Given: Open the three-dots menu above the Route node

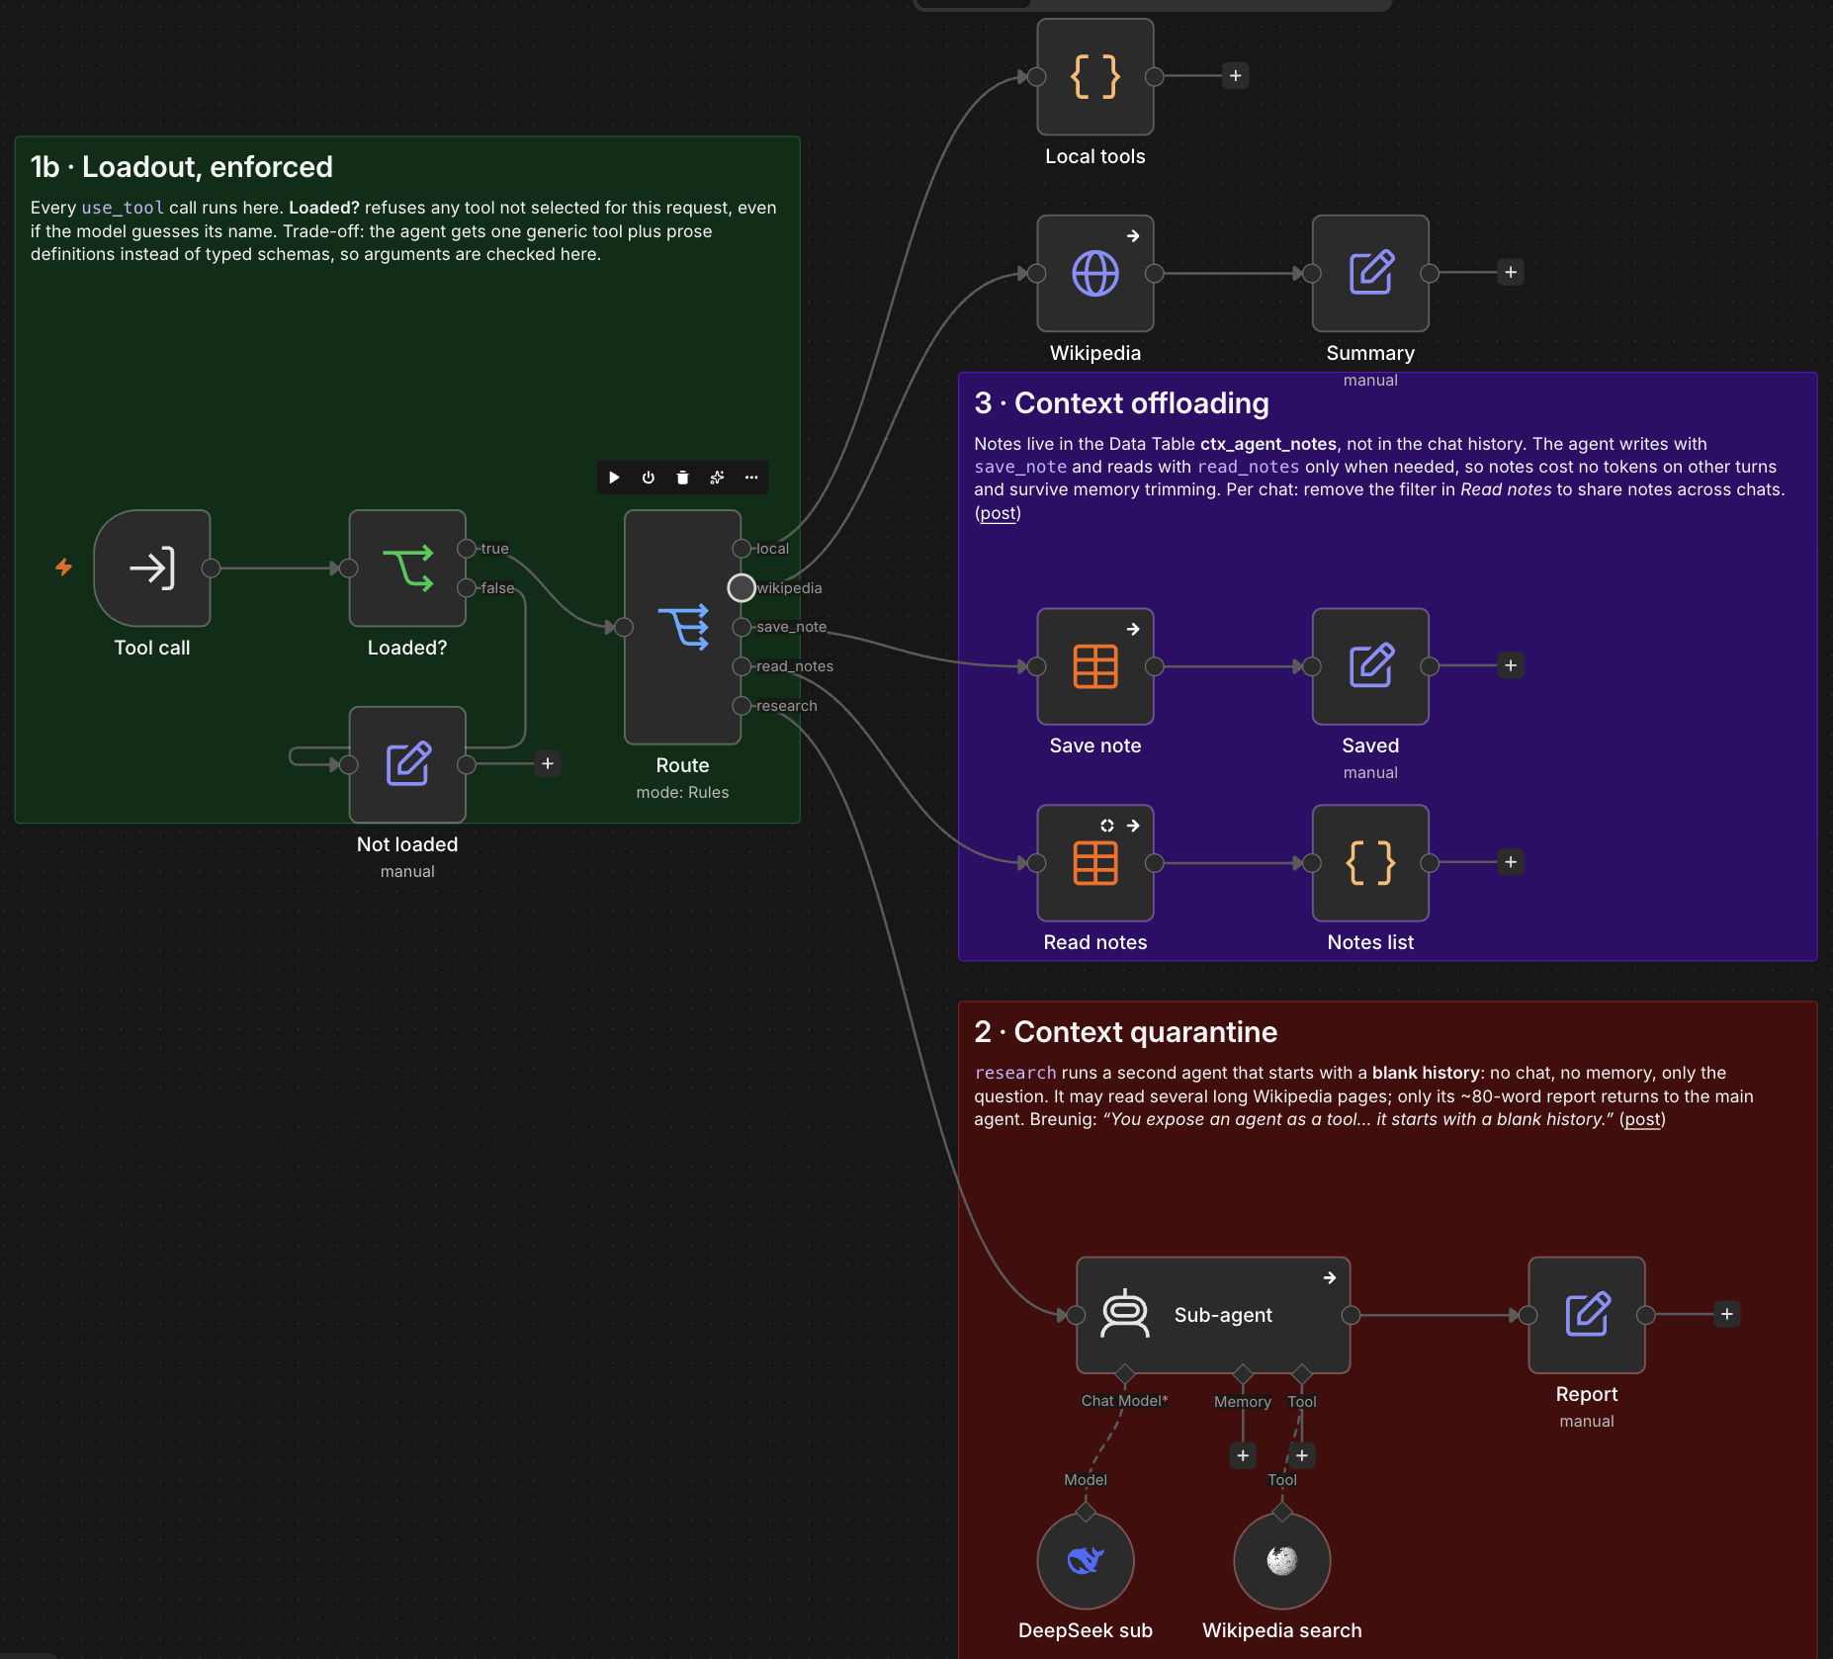Looking at the screenshot, I should pyautogui.click(x=751, y=478).
